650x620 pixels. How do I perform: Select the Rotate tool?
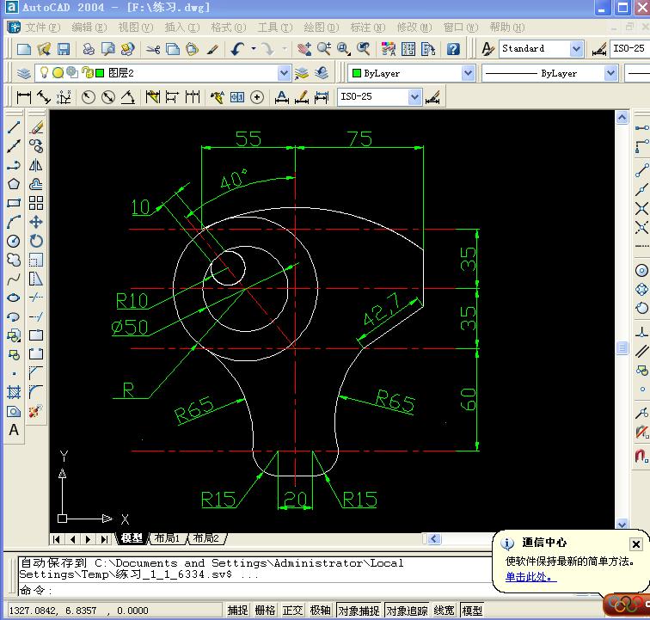pyautogui.click(x=36, y=241)
